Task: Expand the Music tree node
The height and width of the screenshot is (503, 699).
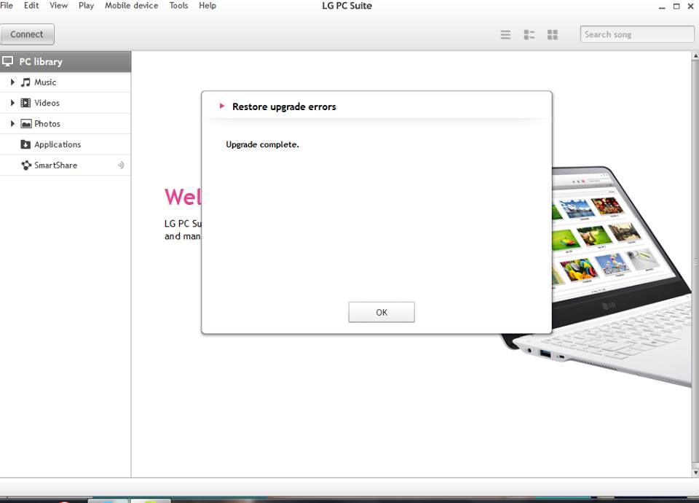Action: click(12, 82)
